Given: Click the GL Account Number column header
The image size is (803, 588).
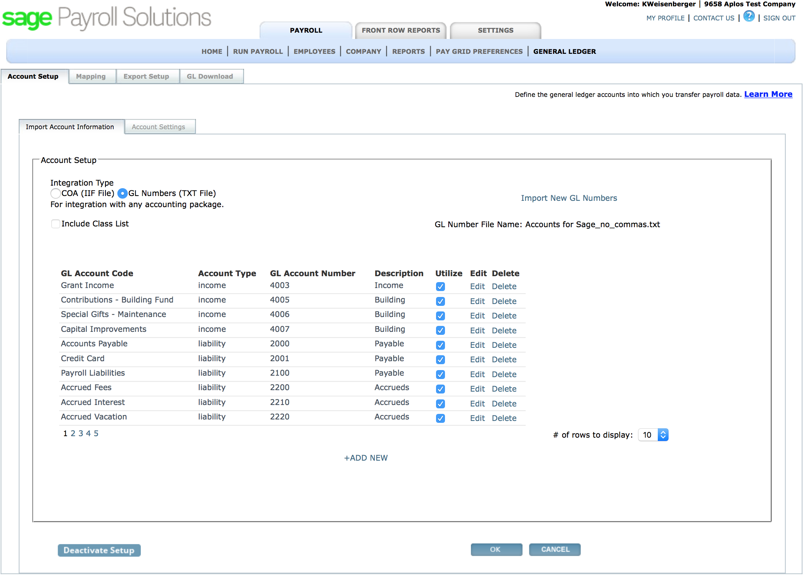Looking at the screenshot, I should [x=312, y=274].
